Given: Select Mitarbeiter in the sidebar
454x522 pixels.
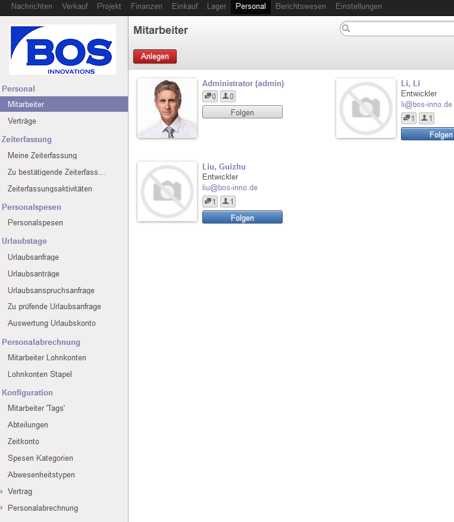Looking at the screenshot, I should pyautogui.click(x=64, y=104).
